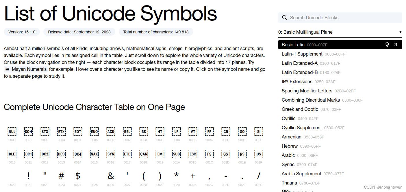Select the exclamation mark character

coord(28,176)
